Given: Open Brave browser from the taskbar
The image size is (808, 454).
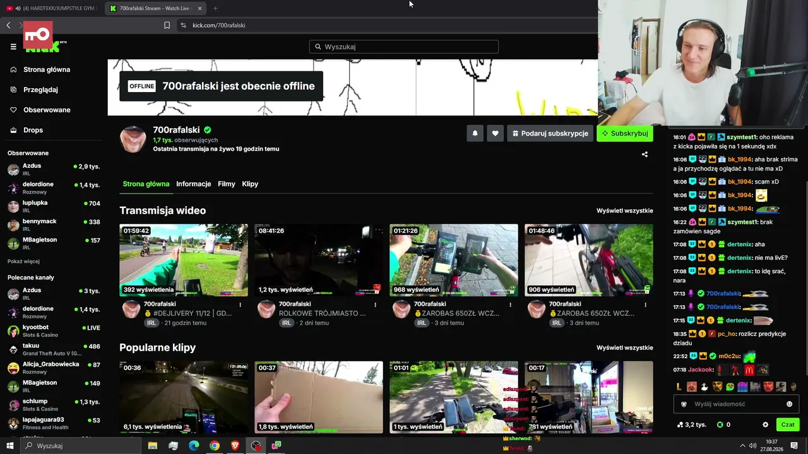Looking at the screenshot, I should pyautogui.click(x=235, y=446).
